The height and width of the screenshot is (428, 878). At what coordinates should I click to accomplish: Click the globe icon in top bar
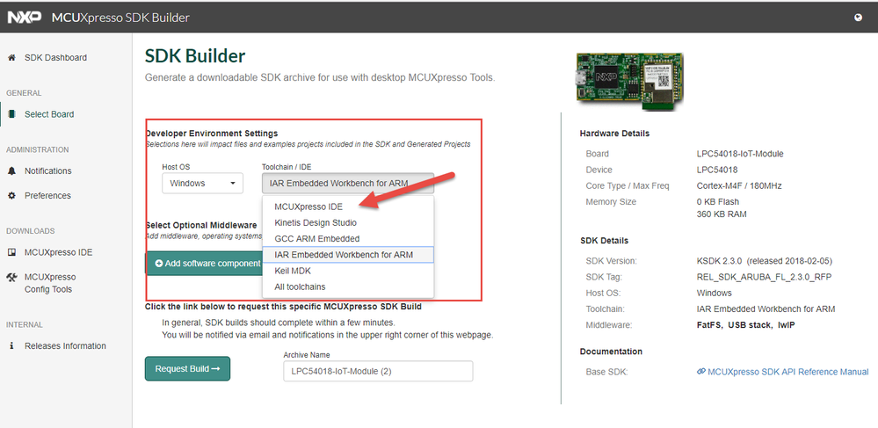tap(858, 18)
